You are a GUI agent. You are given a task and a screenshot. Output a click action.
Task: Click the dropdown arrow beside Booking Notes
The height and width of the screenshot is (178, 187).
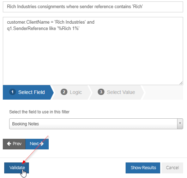(x=180, y=124)
